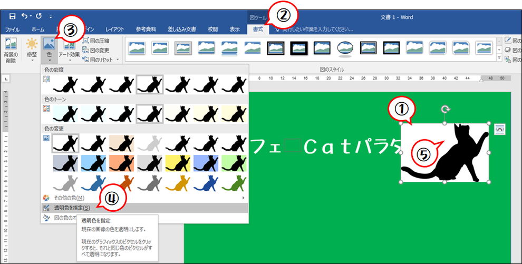
Task: Click the 色の彩度 section icon
Action: [46, 79]
